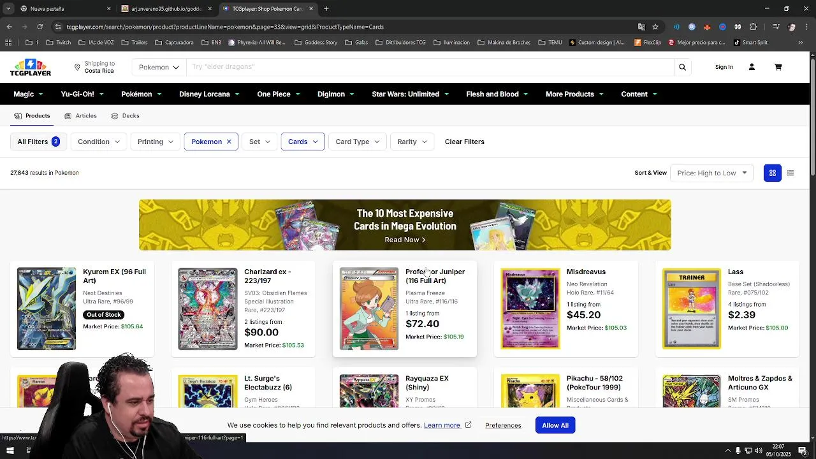Open the Kyurem EX card thumbnail

pos(47,309)
